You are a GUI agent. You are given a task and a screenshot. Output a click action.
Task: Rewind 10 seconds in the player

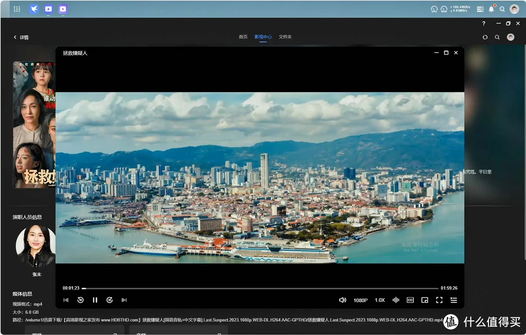point(80,300)
